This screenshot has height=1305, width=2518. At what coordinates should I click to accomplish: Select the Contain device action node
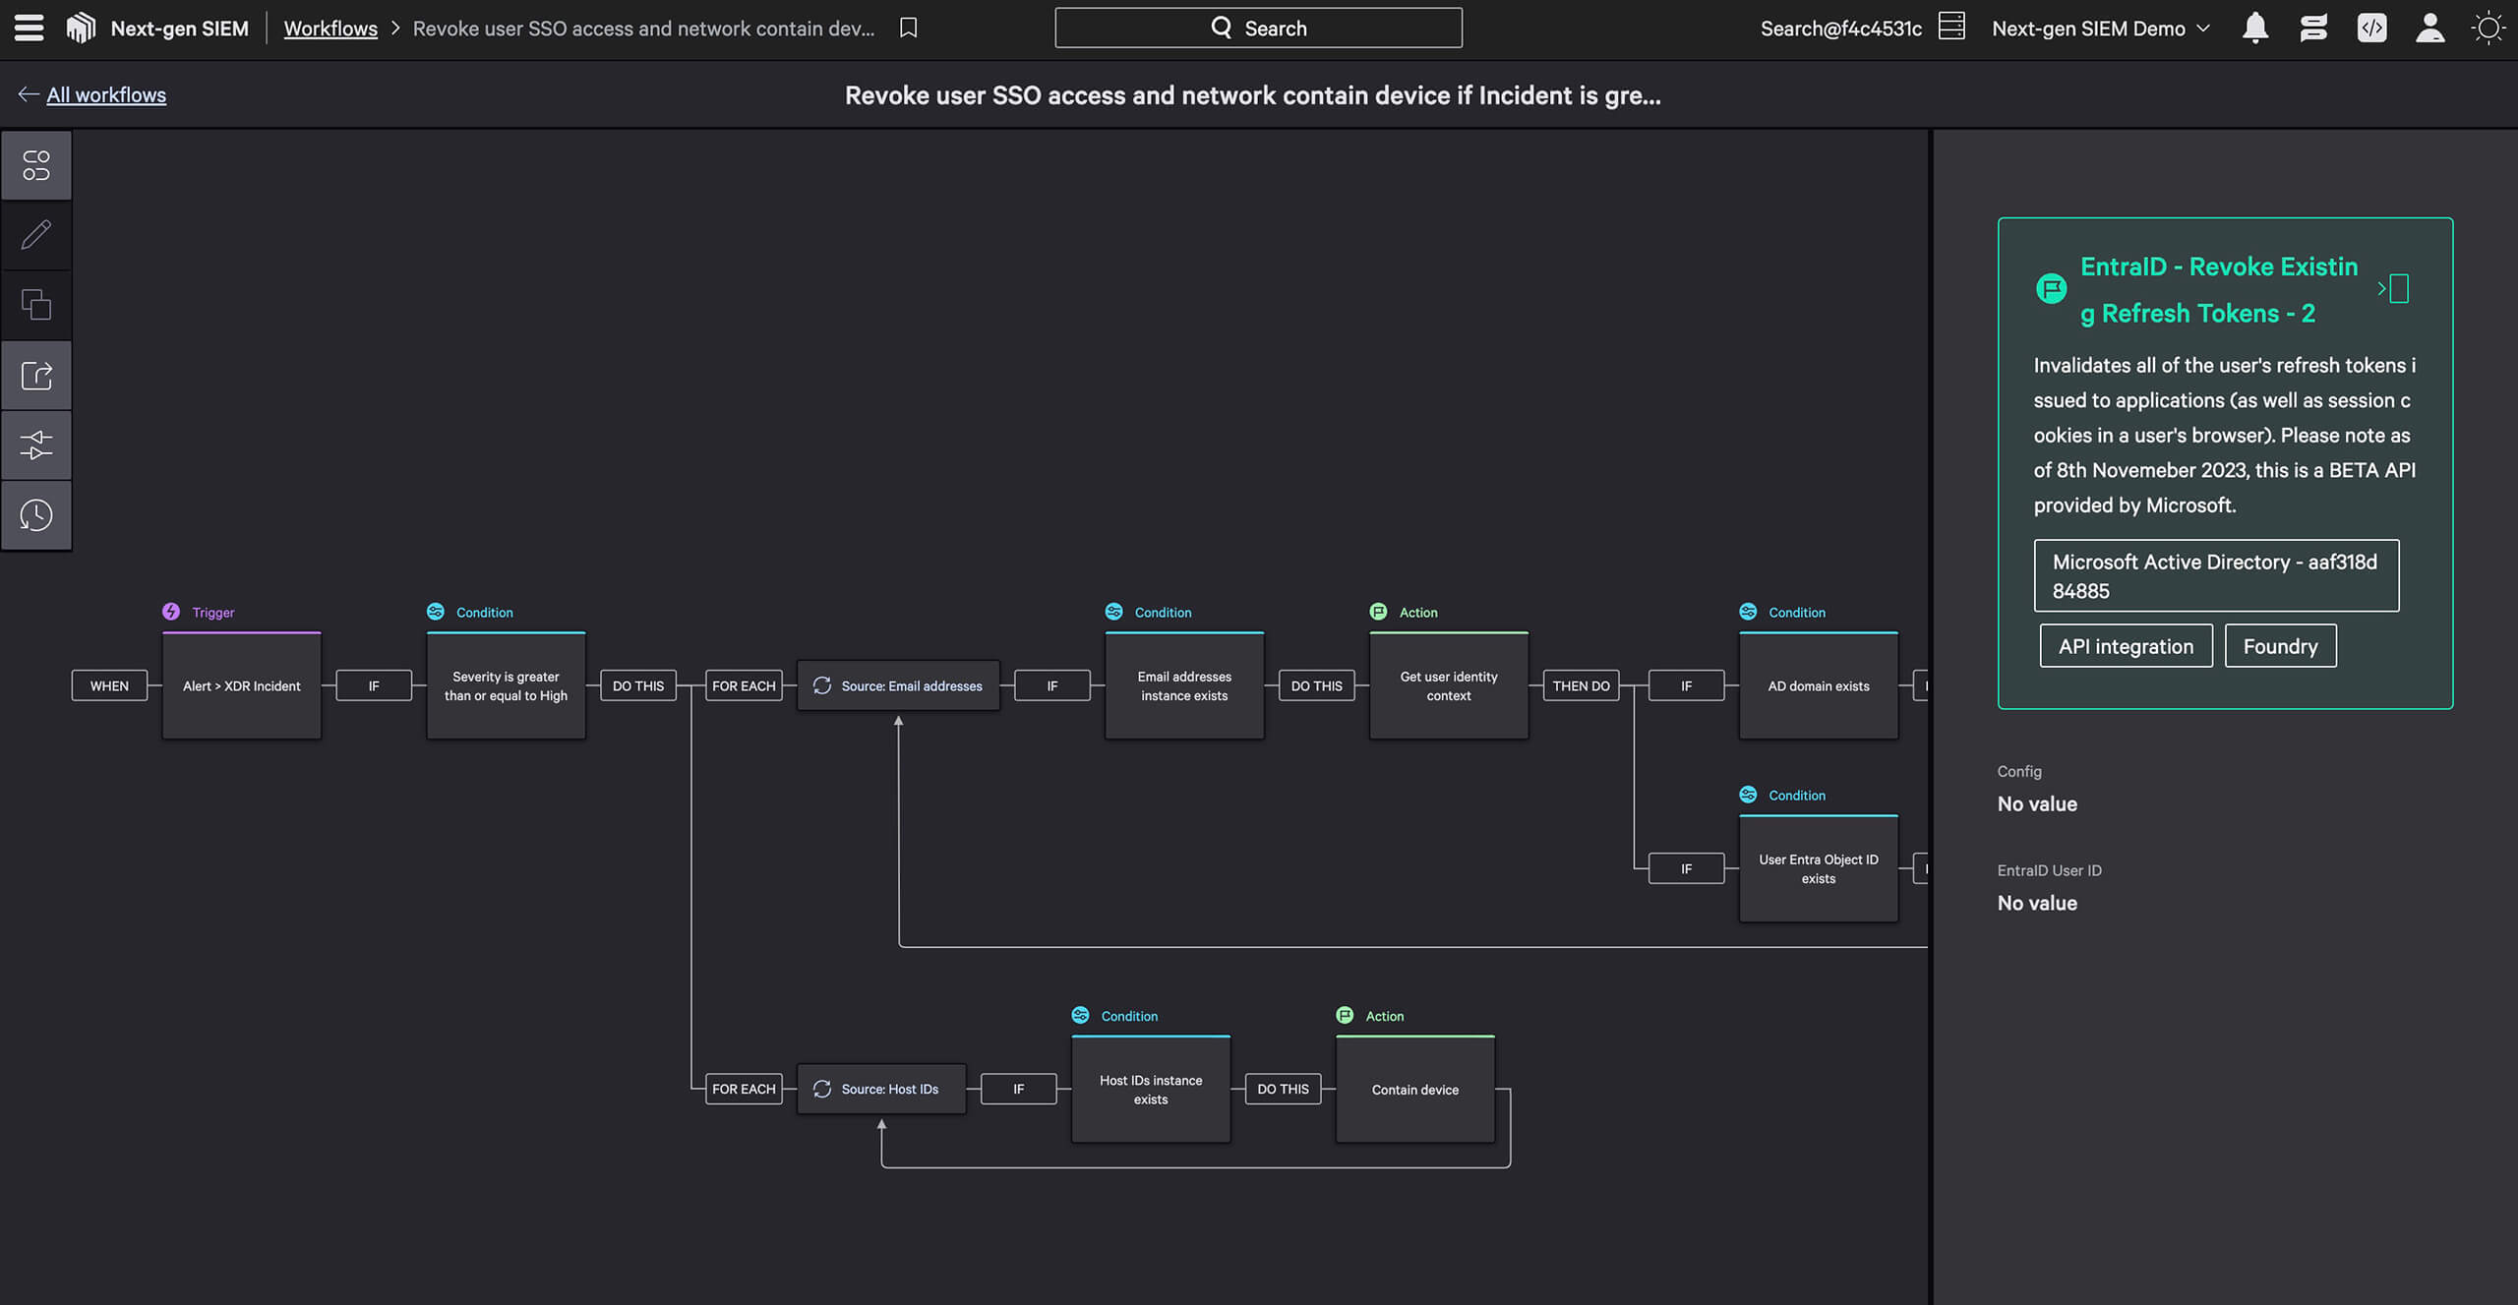click(x=1414, y=1090)
